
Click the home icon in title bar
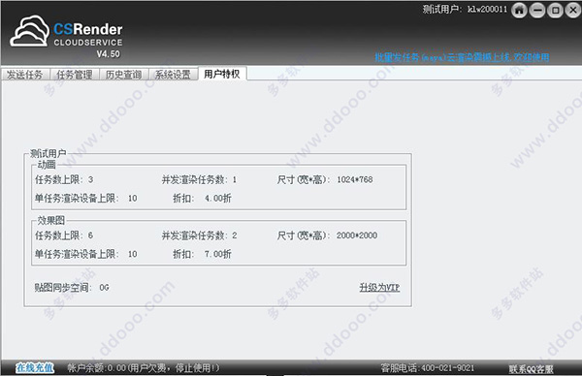(x=519, y=11)
